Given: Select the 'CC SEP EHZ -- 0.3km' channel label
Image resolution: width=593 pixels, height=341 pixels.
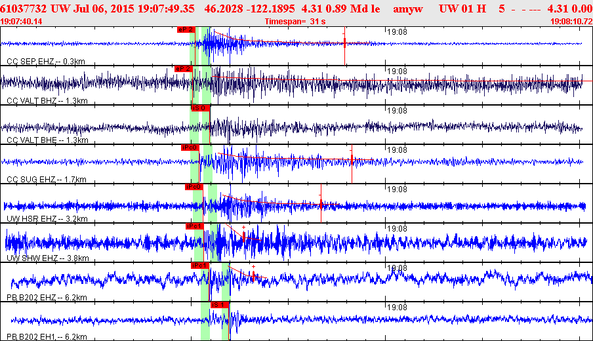Looking at the screenshot, I should coord(46,61).
